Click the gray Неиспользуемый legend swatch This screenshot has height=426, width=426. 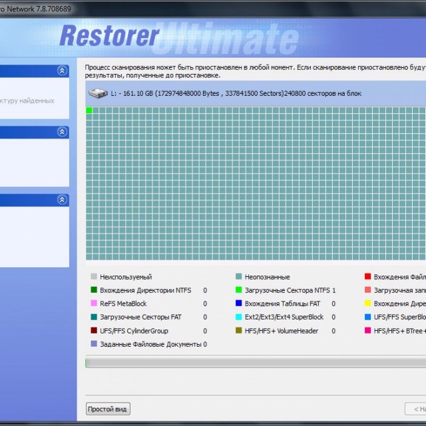coord(94,277)
